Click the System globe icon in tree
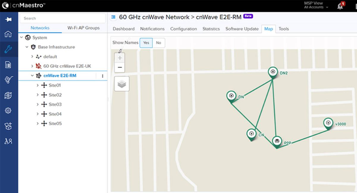This screenshot has height=193, width=357. pyautogui.click(x=28, y=37)
